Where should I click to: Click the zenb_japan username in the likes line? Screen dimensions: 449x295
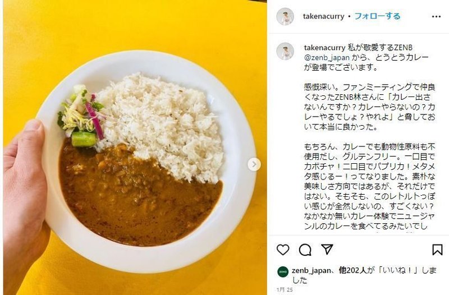311,270
